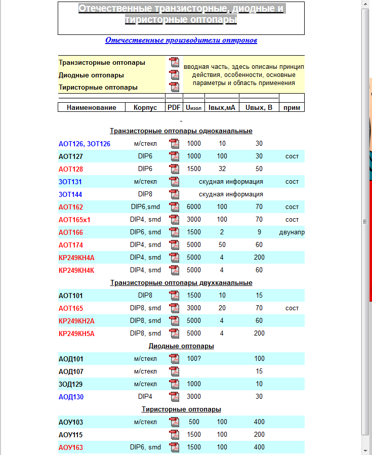Open PDF icon in АОД130 row
This screenshot has height=455, width=372.
click(x=174, y=397)
